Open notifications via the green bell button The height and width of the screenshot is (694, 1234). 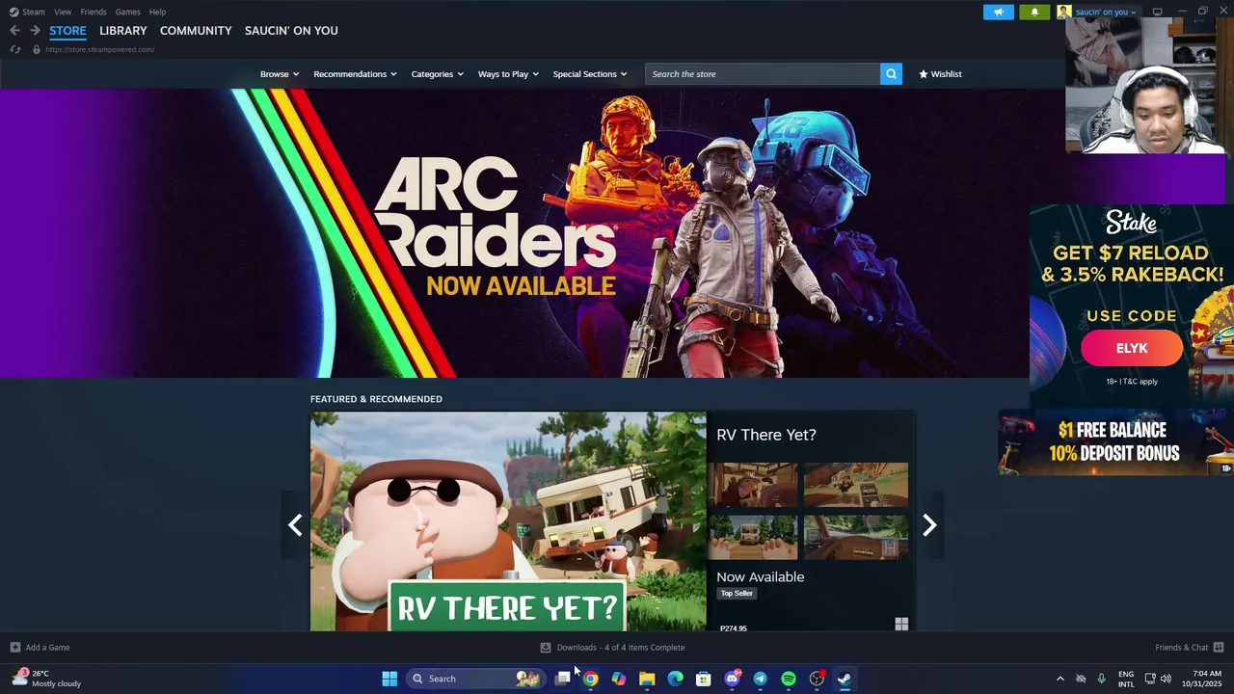click(x=1034, y=12)
